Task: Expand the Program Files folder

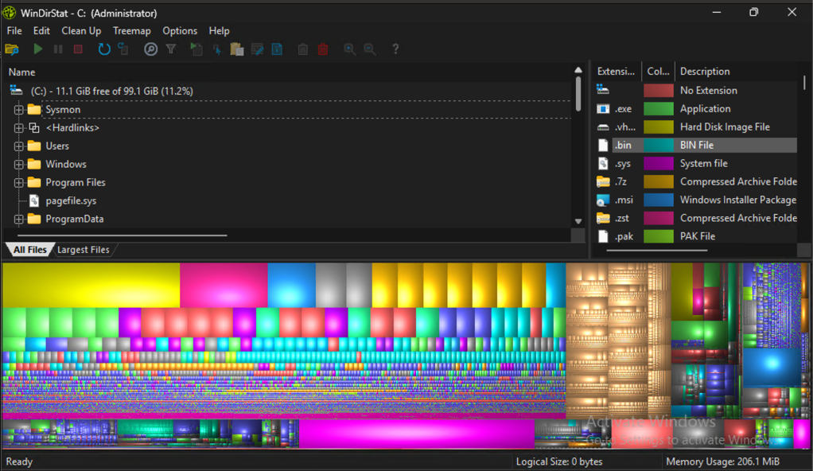Action: pyautogui.click(x=19, y=183)
